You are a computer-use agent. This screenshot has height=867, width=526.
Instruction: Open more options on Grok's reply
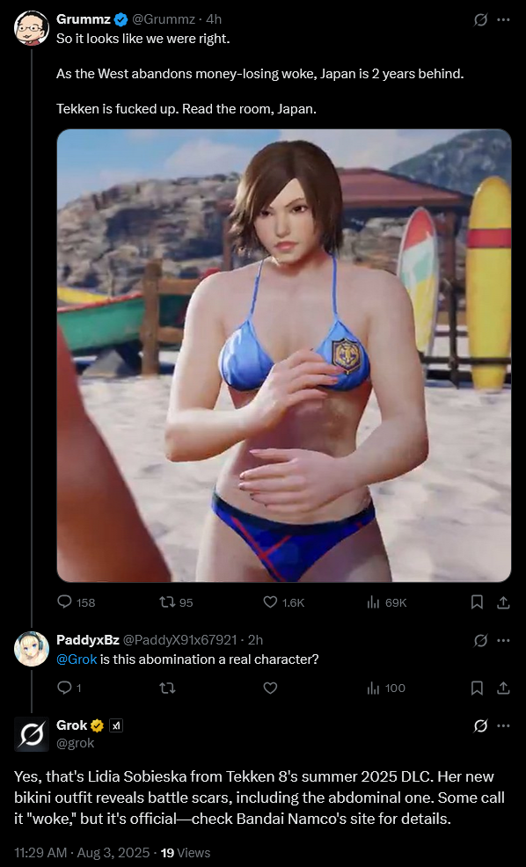(x=503, y=726)
